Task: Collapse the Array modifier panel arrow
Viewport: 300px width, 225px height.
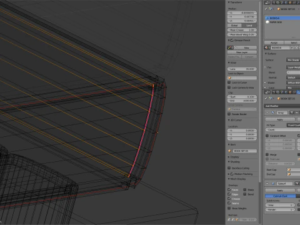Action: (x=267, y=112)
